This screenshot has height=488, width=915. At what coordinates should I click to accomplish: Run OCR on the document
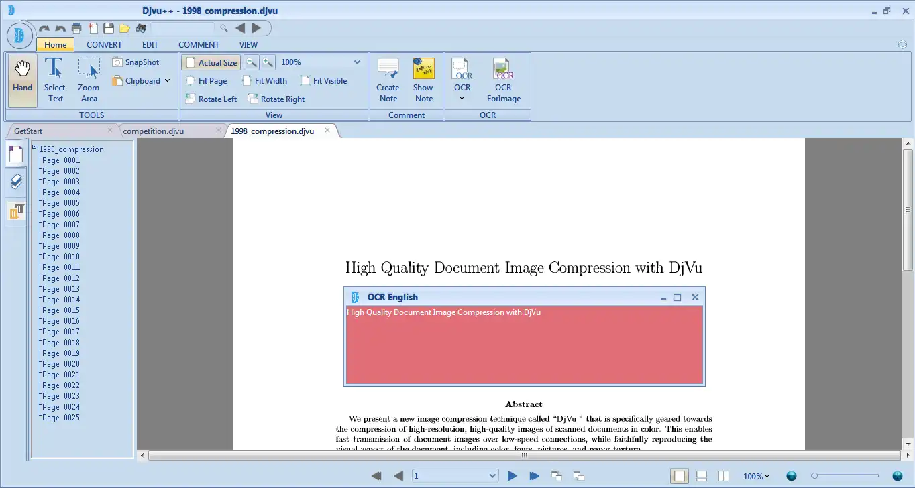462,75
